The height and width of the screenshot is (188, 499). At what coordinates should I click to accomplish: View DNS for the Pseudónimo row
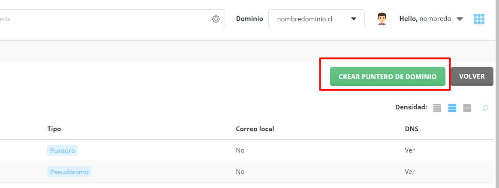click(x=409, y=171)
